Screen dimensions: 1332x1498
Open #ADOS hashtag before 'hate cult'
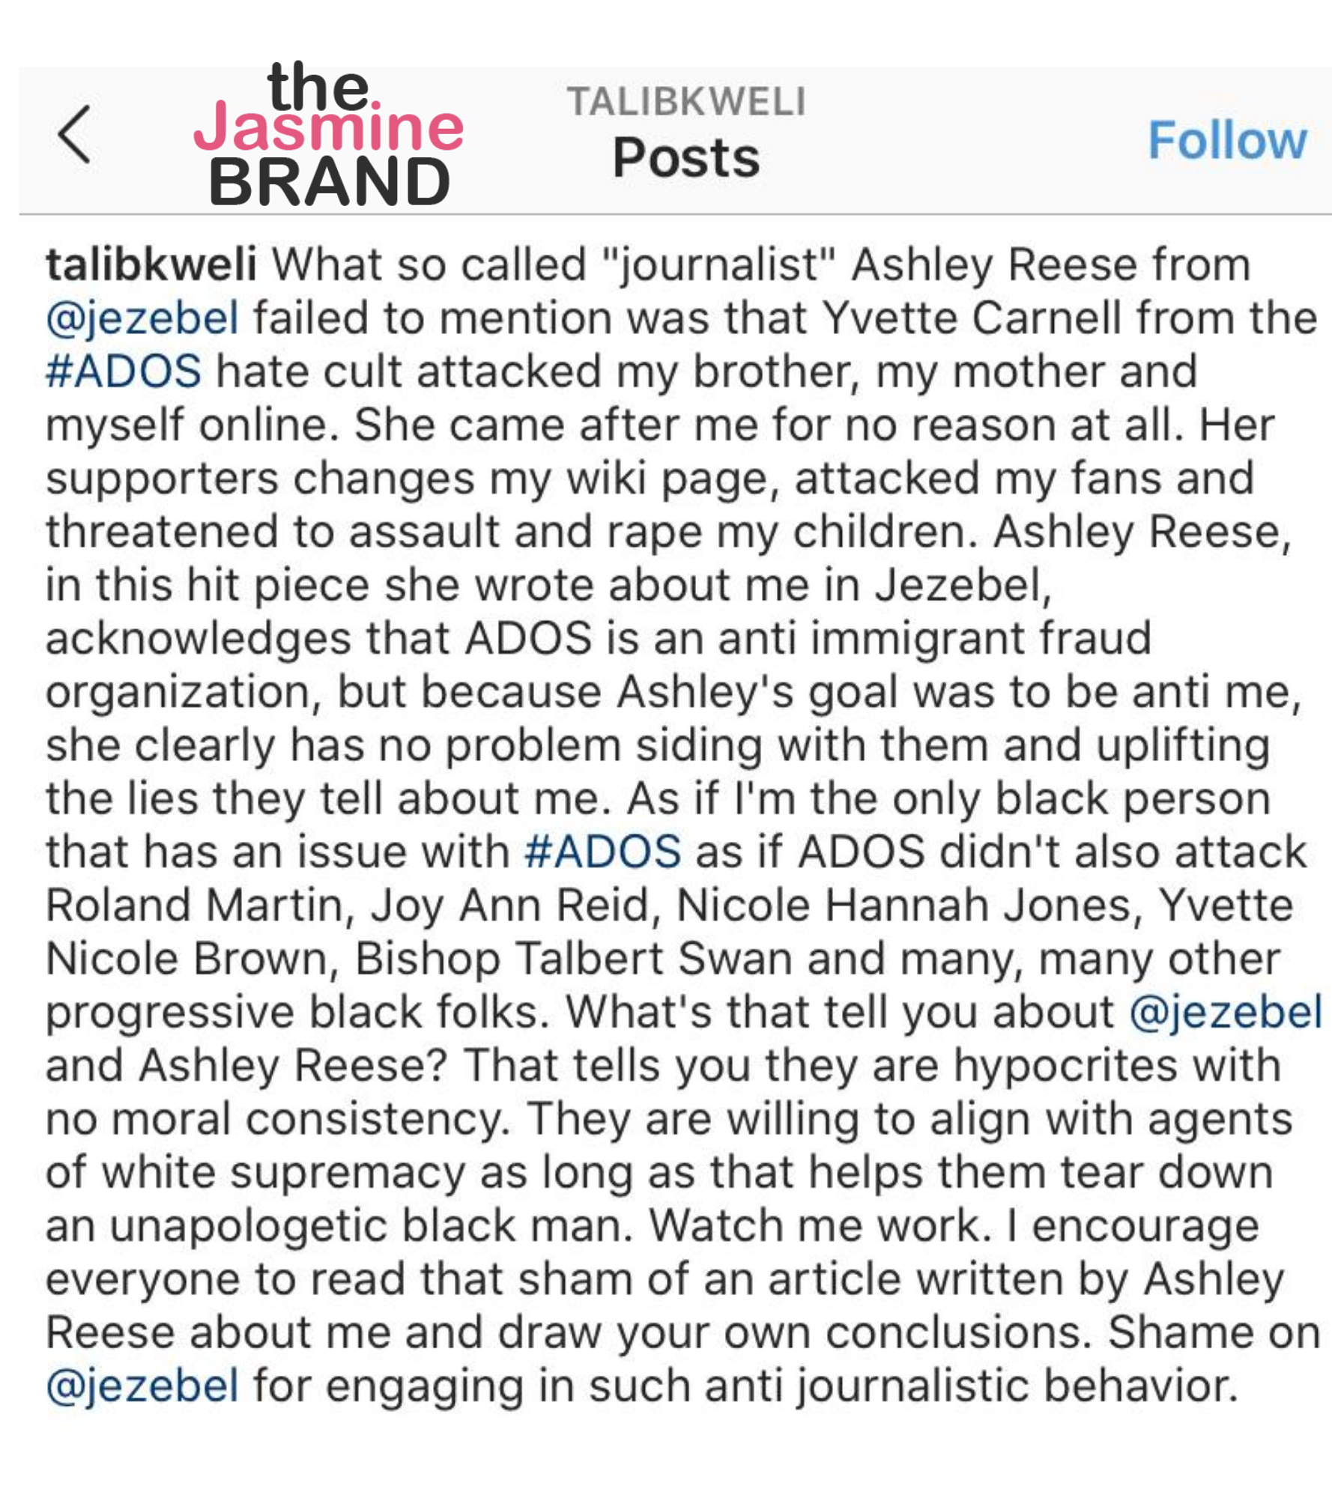tap(124, 372)
